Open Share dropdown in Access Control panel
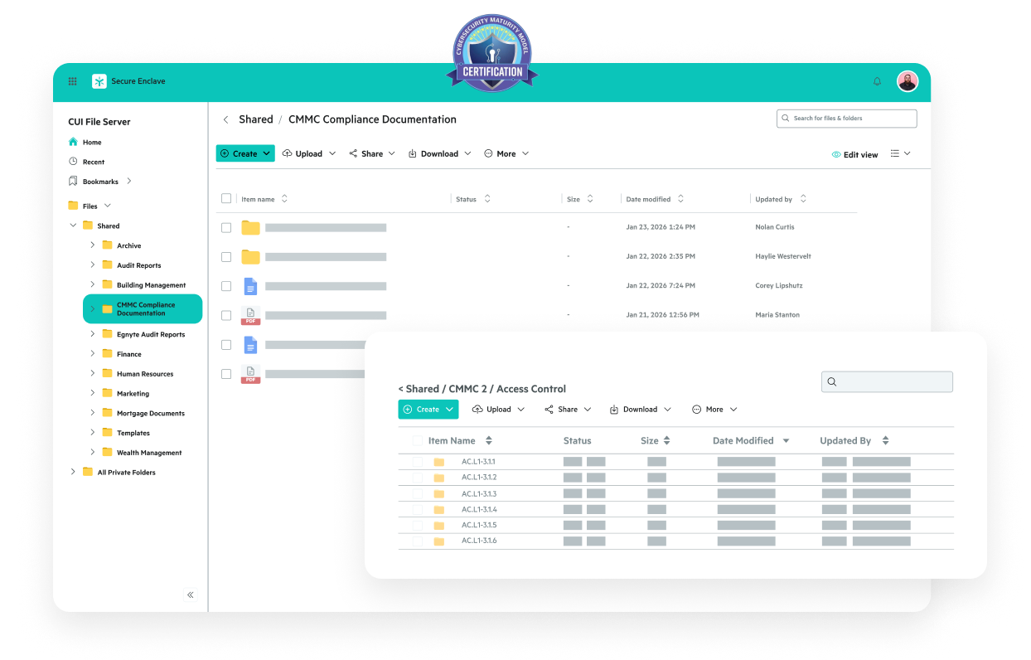The width and height of the screenshot is (1031, 660). pyautogui.click(x=568, y=409)
